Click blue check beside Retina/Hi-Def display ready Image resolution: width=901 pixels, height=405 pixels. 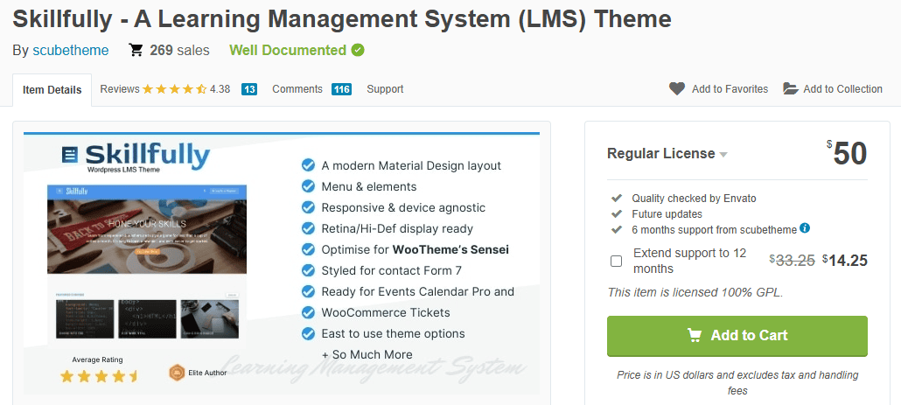[x=308, y=228]
